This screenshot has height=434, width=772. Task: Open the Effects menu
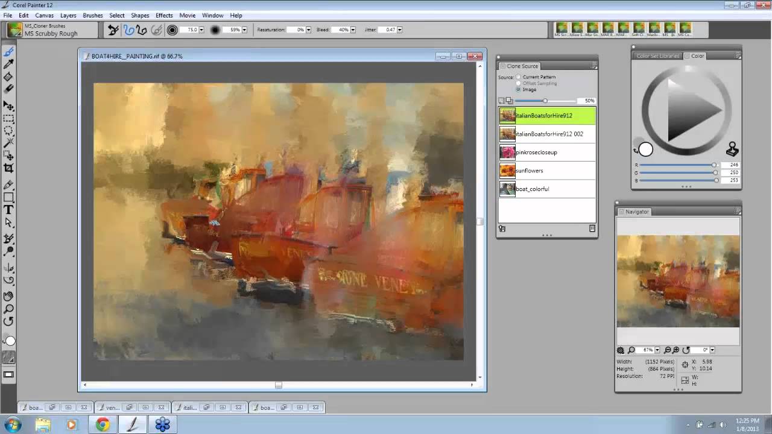(164, 15)
